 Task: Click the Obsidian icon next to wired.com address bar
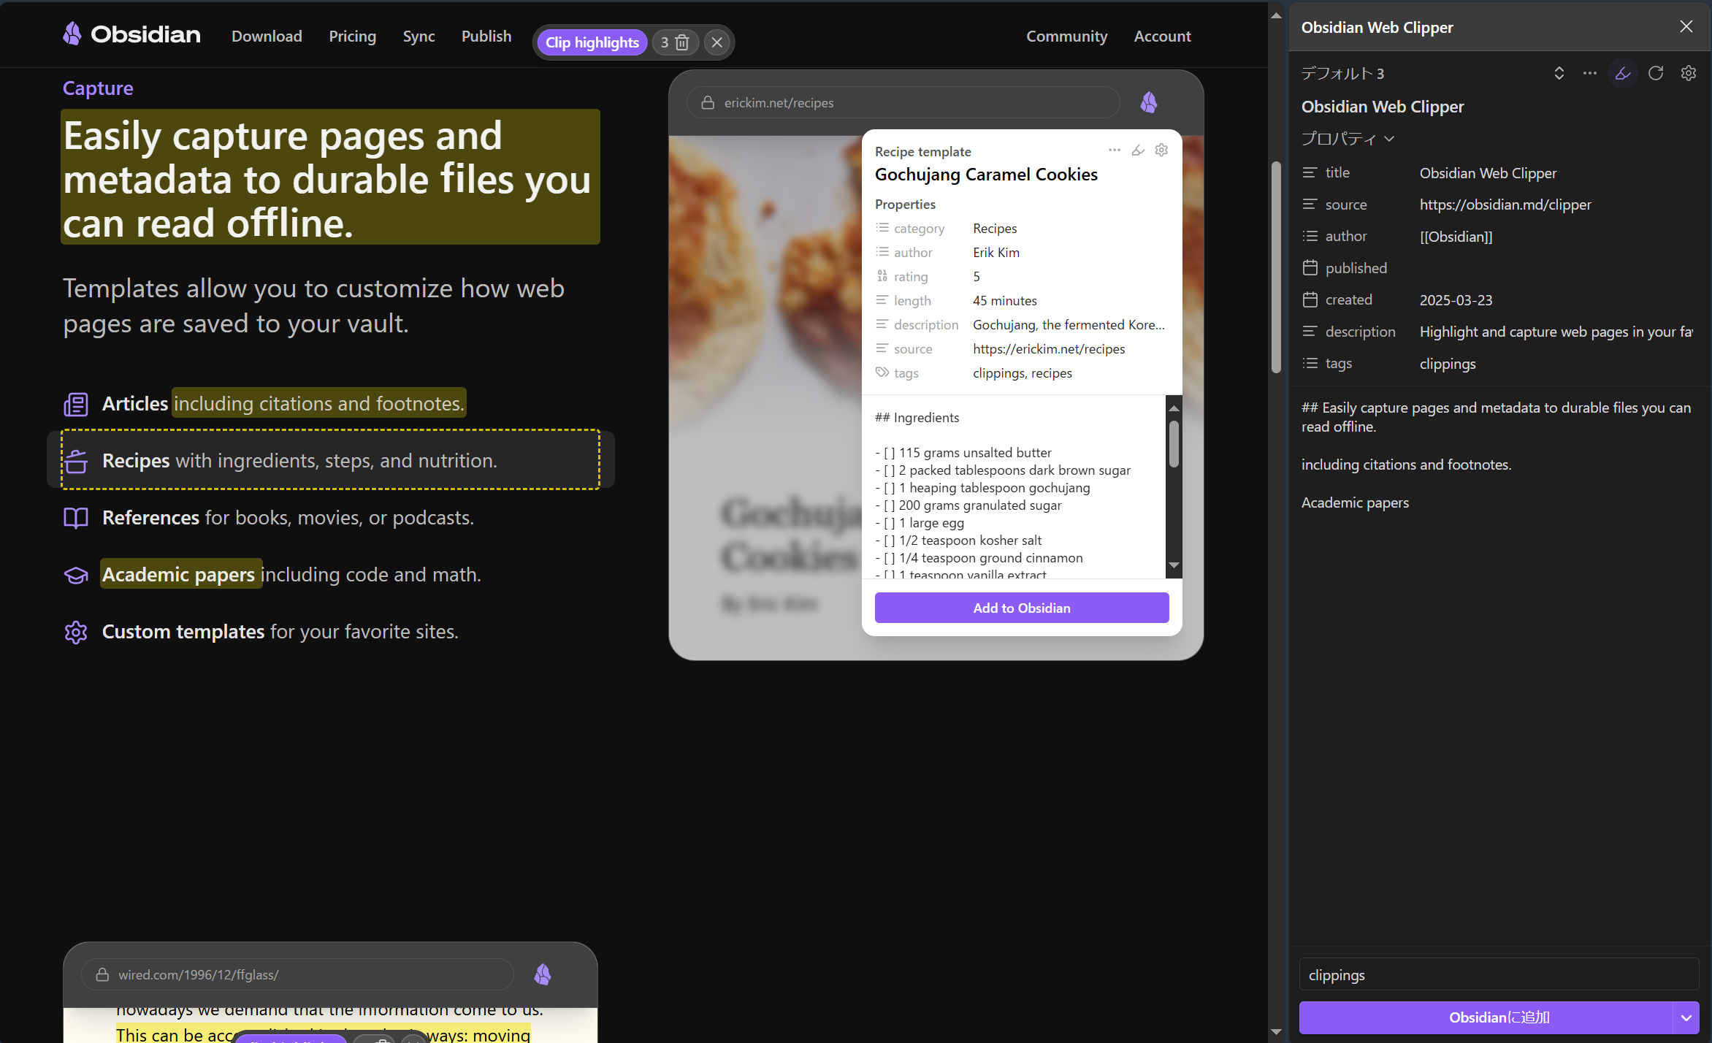(543, 974)
